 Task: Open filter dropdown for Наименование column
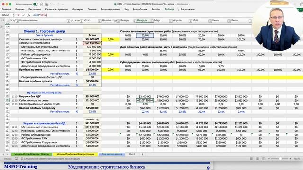68,21
